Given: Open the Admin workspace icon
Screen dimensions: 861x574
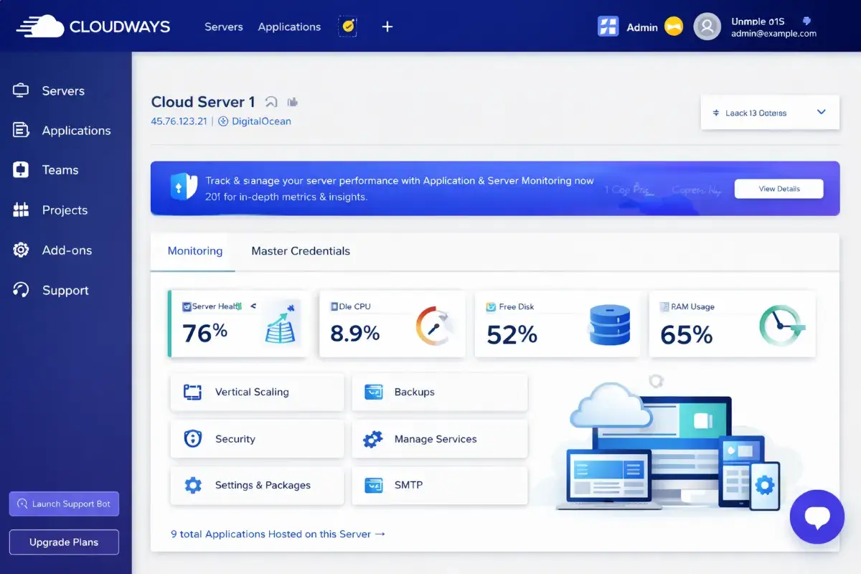Looking at the screenshot, I should pyautogui.click(x=608, y=27).
